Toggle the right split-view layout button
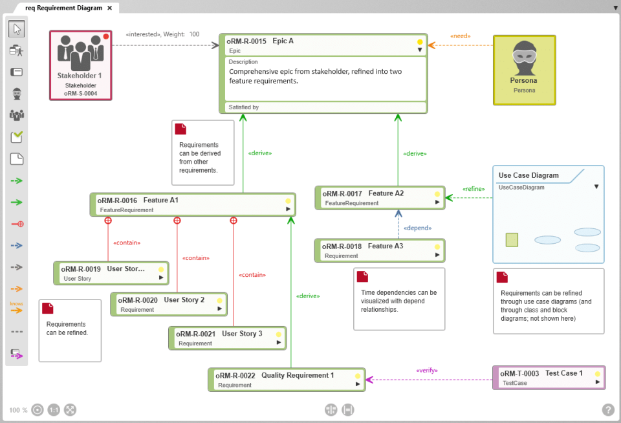The height and width of the screenshot is (423, 621). 349,409
